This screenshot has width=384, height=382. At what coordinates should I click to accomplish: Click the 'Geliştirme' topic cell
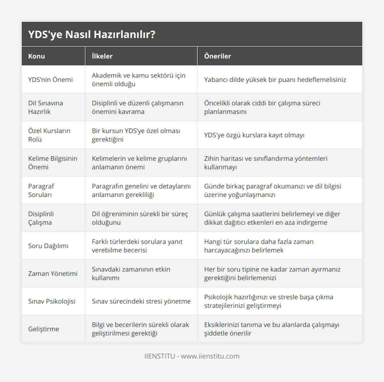coord(44,329)
